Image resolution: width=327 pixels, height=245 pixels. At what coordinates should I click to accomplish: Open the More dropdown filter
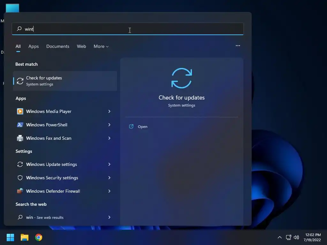pyautogui.click(x=101, y=46)
